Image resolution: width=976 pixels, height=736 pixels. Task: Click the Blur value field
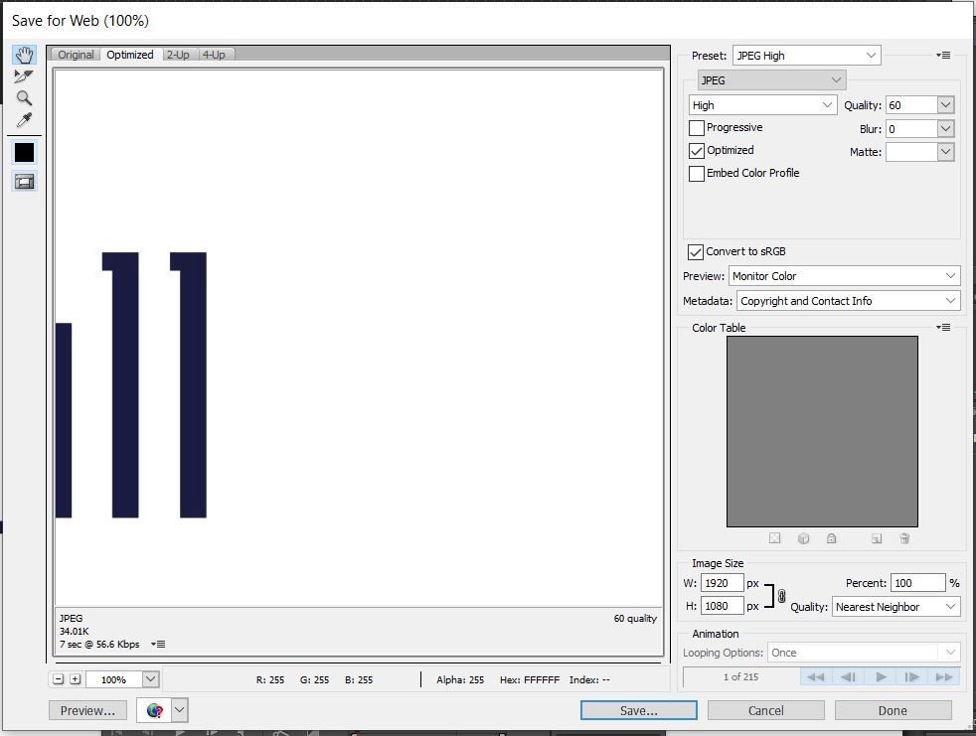click(x=911, y=129)
